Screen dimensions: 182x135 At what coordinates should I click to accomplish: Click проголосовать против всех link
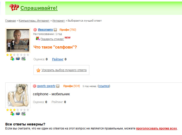pos(157,128)
